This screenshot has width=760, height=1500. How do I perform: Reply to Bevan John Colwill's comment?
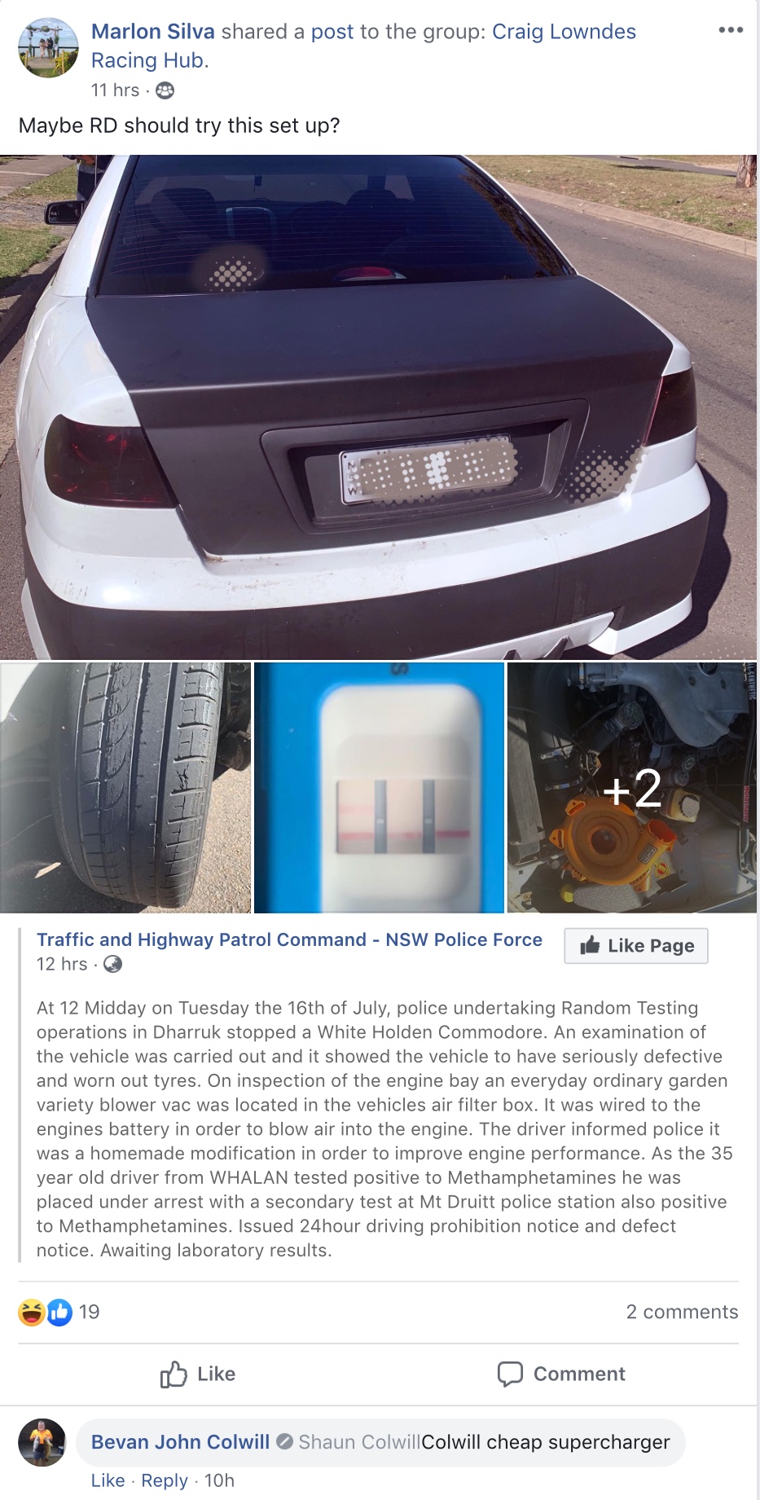pyautogui.click(x=165, y=1480)
